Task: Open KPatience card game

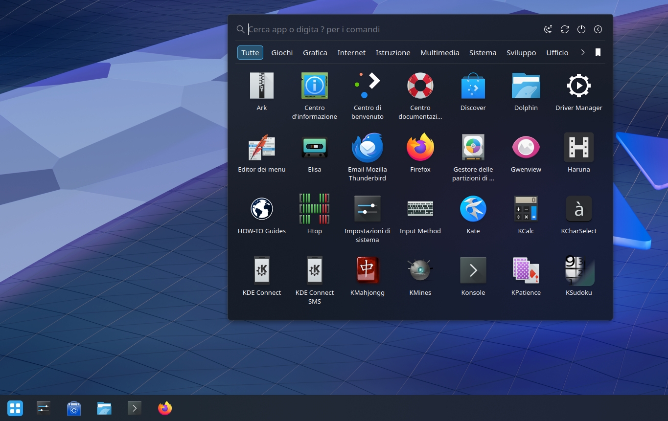Action: (x=526, y=277)
